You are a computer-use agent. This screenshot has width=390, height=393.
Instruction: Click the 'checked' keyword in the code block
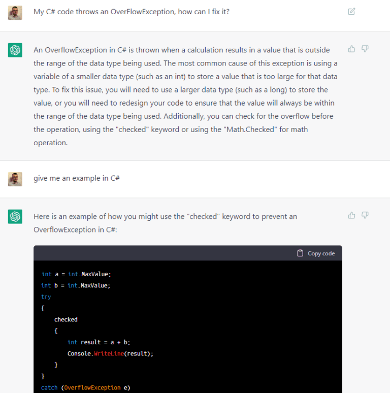66,319
